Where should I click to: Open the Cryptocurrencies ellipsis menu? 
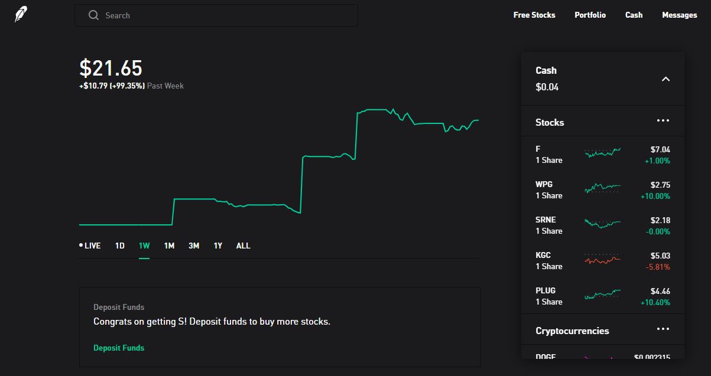[x=663, y=329]
